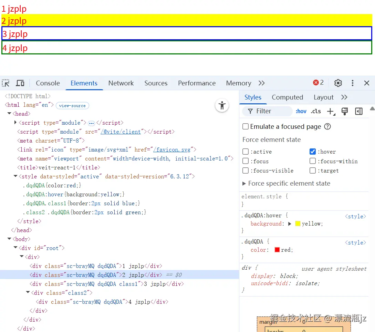This screenshot has height=332, width=375.
Task: Open the element classes .cls panel
Action: pos(315,111)
